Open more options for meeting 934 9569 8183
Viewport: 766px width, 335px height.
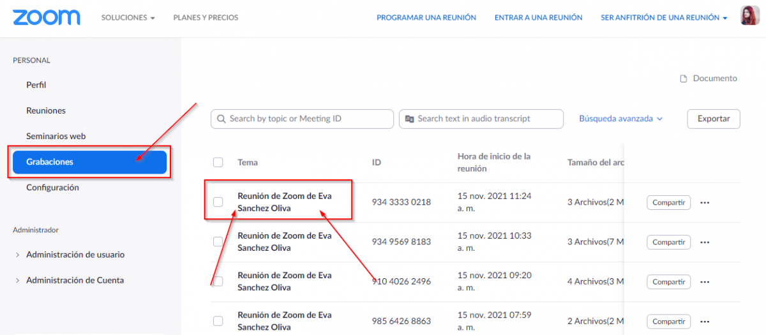[x=705, y=242]
